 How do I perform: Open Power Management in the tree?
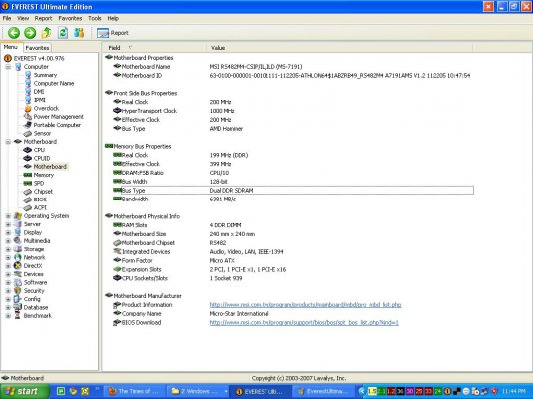(58, 117)
